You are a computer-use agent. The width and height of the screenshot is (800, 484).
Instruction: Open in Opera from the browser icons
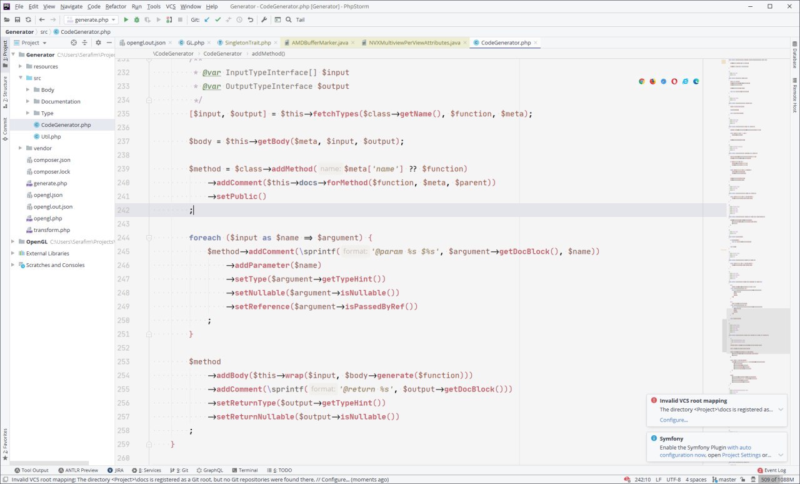[x=674, y=81]
